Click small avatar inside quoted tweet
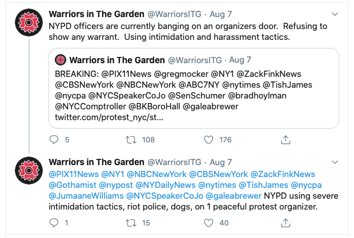This screenshot has height=238, width=354. click(x=61, y=60)
